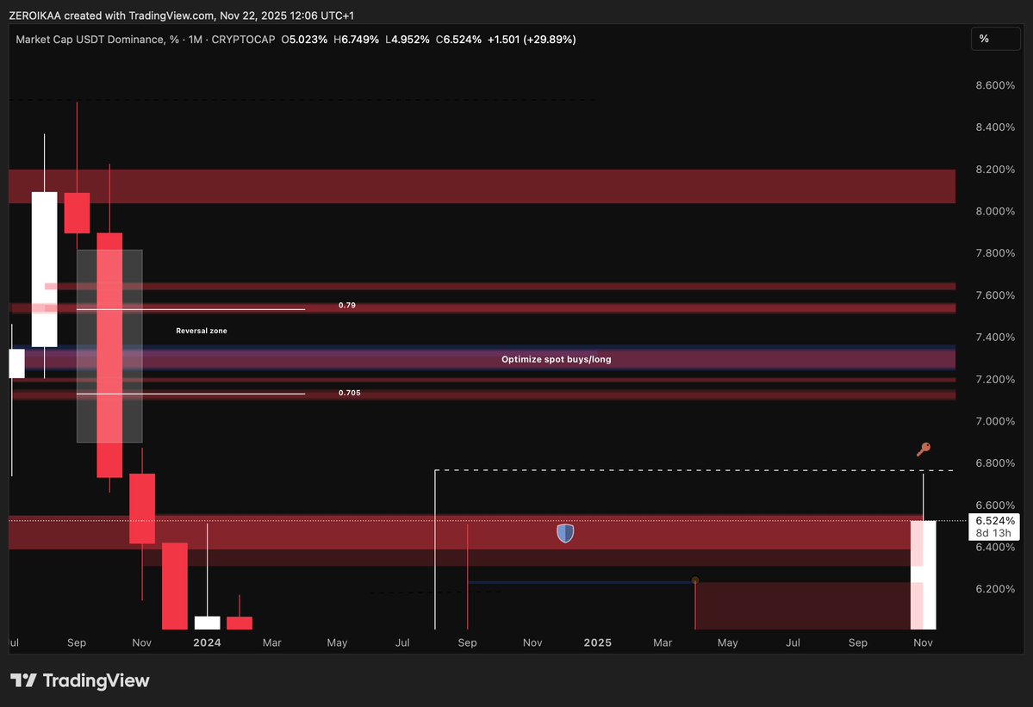Click the low value L4.952%

[408, 40]
